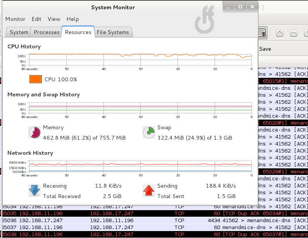Click the CPU history graph
Screen dimensions: 308x238
pyautogui.click(x=140, y=60)
